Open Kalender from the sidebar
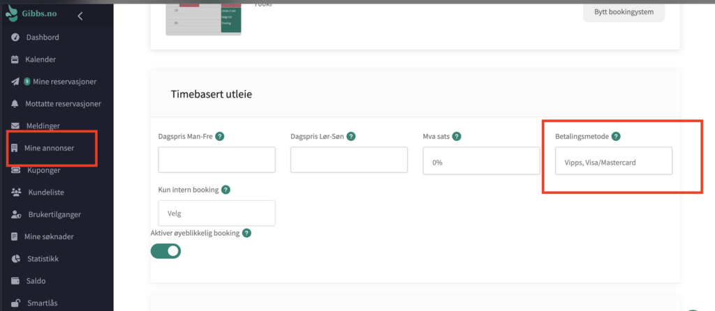This screenshot has width=715, height=311. click(x=40, y=59)
